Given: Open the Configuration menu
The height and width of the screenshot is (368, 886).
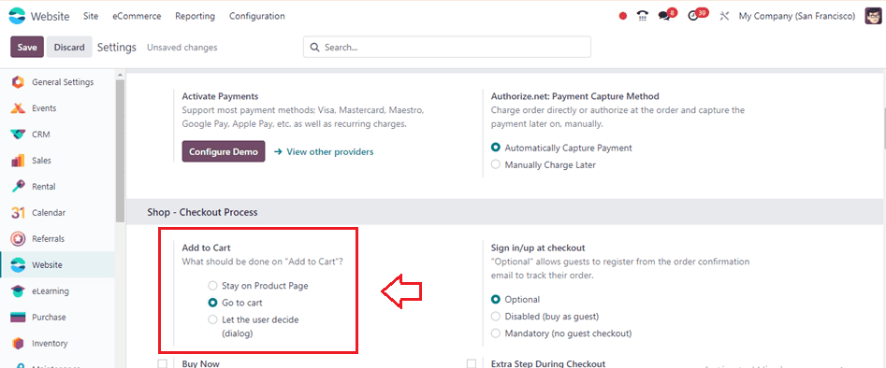Looking at the screenshot, I should coord(257,17).
